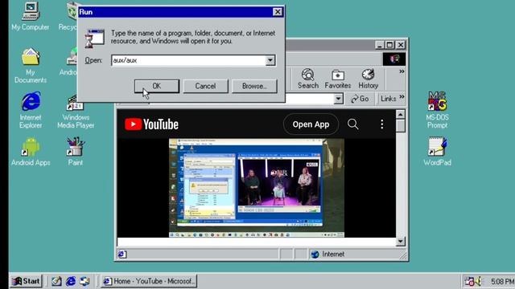The height and width of the screenshot is (289, 515).
Task: Click the YouTube search magnifier icon
Action: click(352, 124)
